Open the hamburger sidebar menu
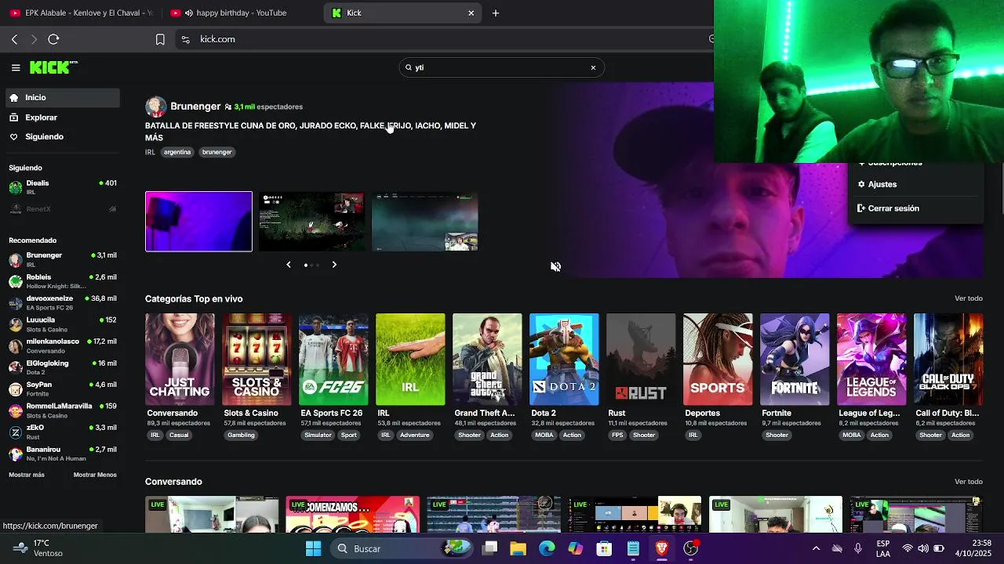The width and height of the screenshot is (1004, 564). 16,67
